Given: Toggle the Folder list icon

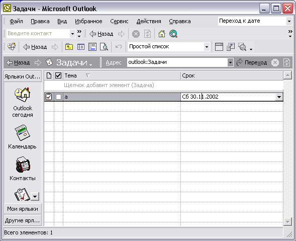Looking at the screenshot, I should [x=81, y=47].
